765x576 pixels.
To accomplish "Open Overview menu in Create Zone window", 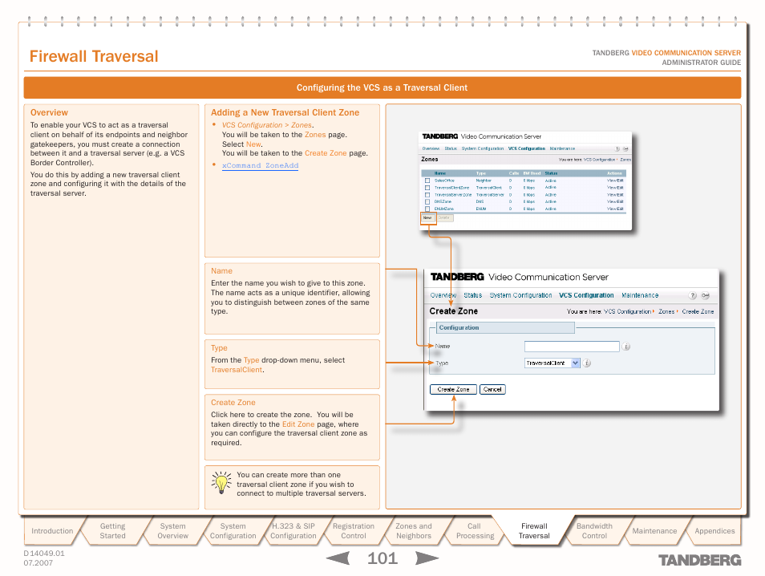I will coord(443,295).
